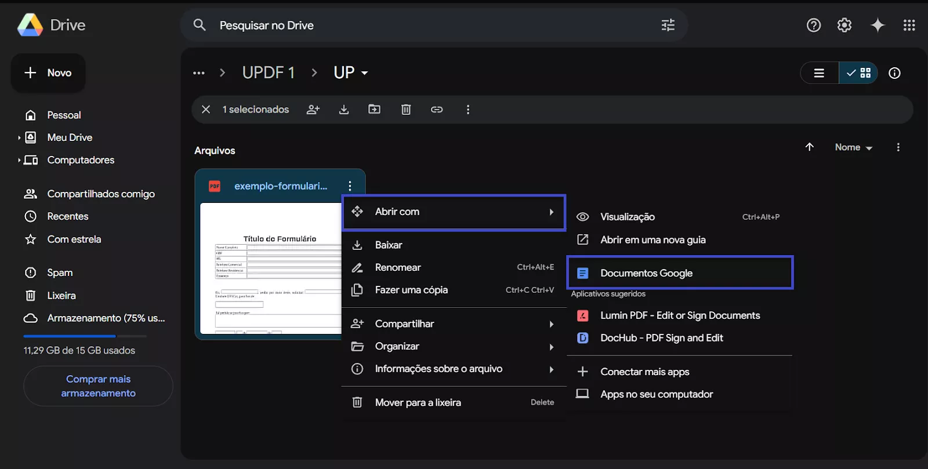Viewport: 928px width, 469px height.
Task: Click the Novo button
Action: (48, 73)
